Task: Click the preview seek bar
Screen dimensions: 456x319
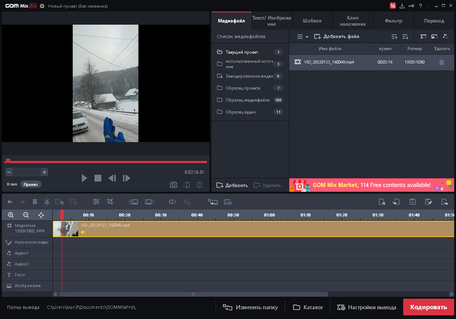Action: click(106, 162)
